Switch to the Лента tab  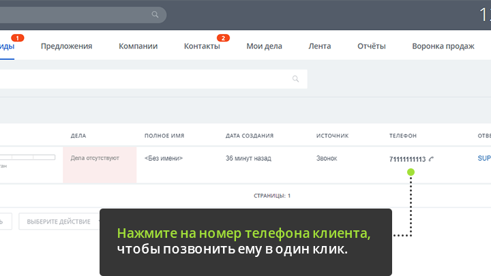[320, 46]
